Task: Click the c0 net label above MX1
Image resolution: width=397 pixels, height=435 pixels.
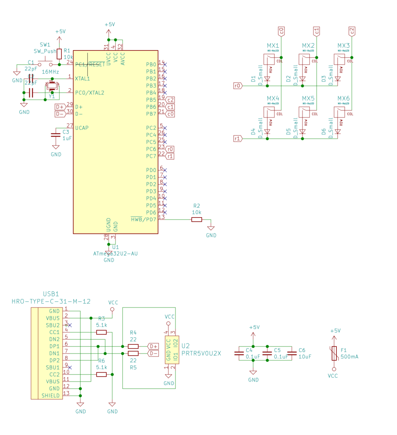Action: [x=281, y=31]
